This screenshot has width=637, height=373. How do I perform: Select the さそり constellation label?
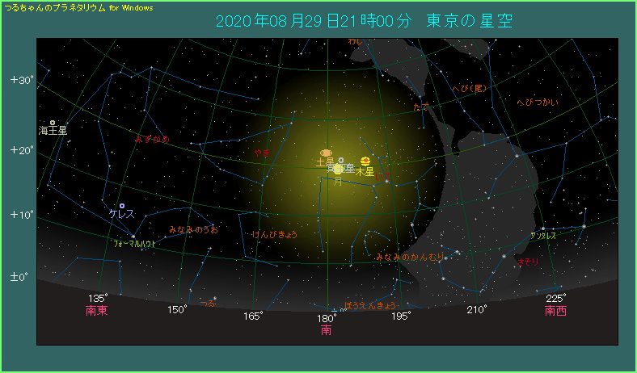(x=529, y=262)
